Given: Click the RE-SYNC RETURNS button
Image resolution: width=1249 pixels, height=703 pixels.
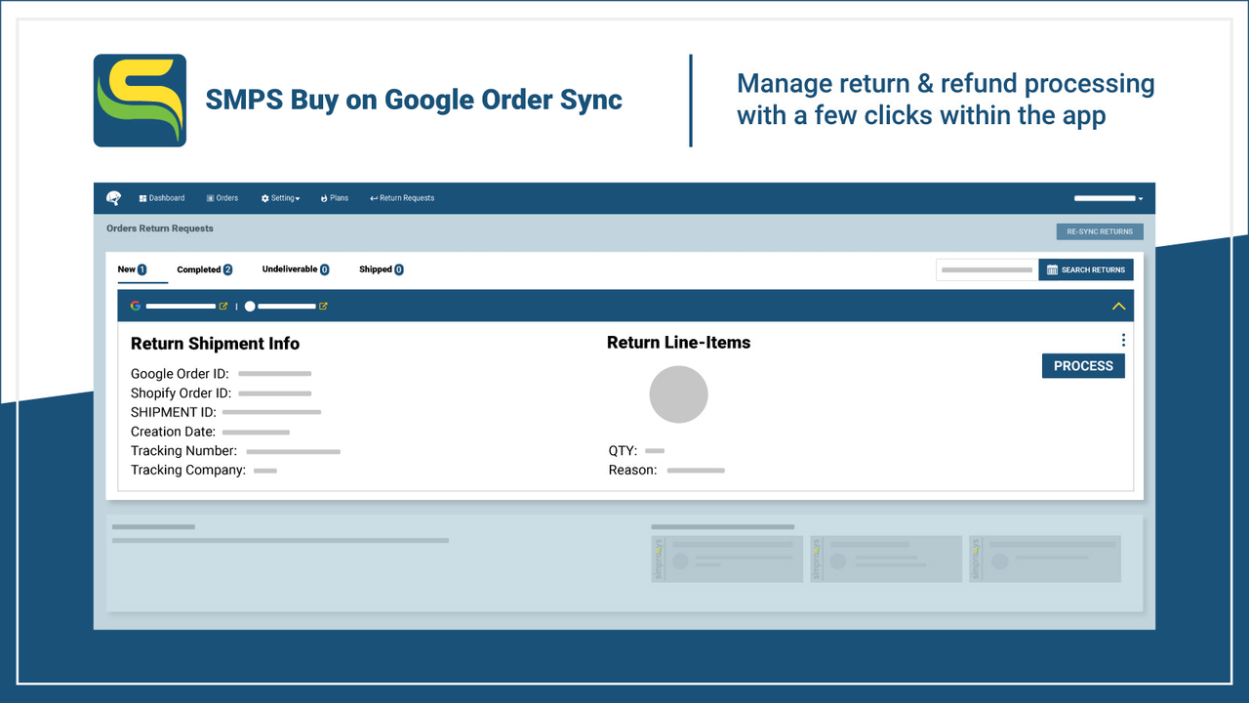Looking at the screenshot, I should (1100, 230).
